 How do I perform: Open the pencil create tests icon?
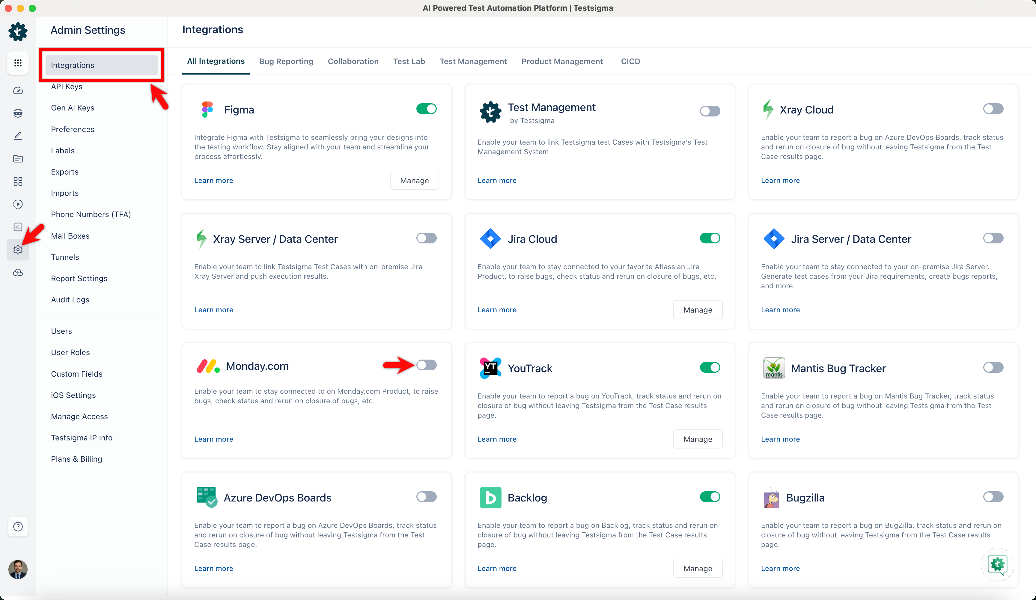pos(18,136)
